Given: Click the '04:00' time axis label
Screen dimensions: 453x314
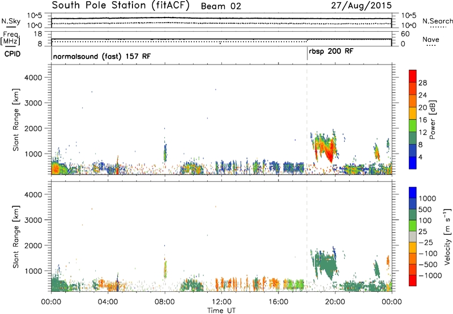Looking at the screenshot, I should coord(108,302).
